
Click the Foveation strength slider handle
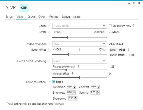point(66,70)
